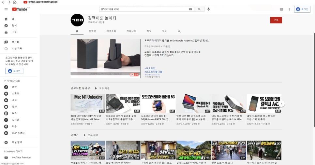Open 360° 동영상 category
Viewport: 315px width, 165px height.
point(19,133)
